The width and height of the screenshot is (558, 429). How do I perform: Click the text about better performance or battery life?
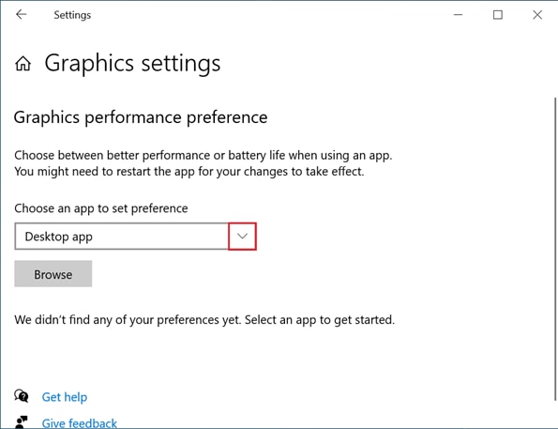point(204,155)
